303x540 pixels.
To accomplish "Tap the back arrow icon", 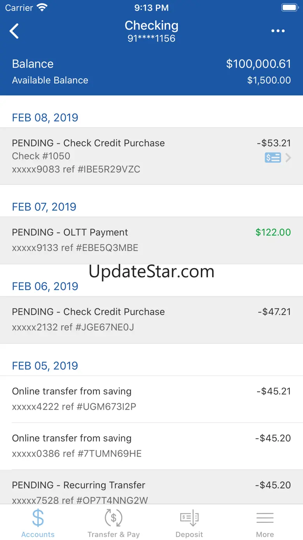I will (14, 31).
